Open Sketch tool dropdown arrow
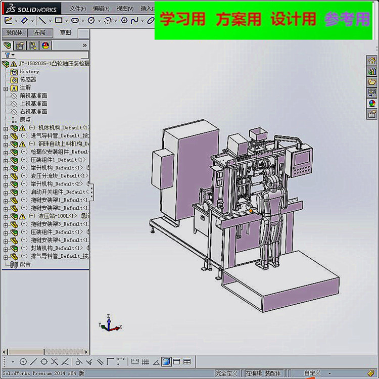Viewport: 379px width, 379px height. 16,21
